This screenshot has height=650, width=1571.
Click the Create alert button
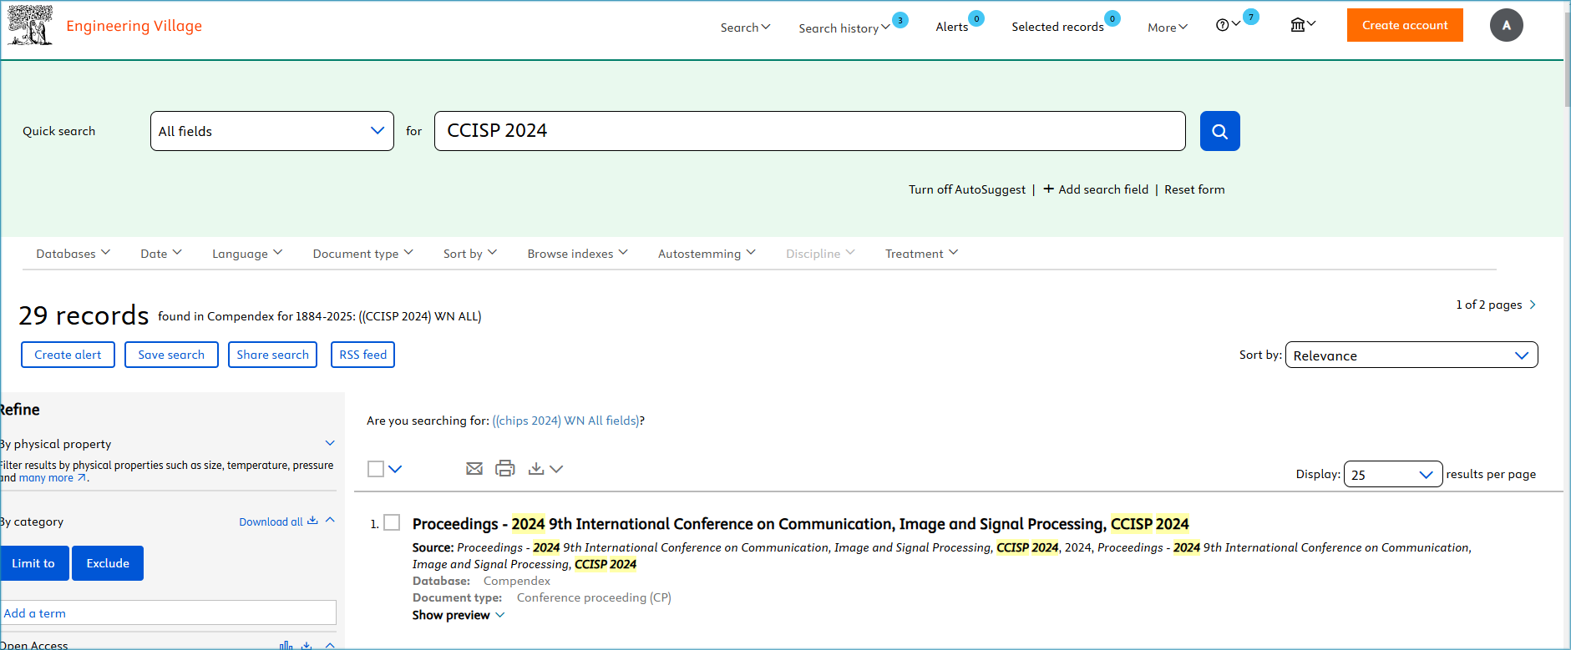[x=68, y=355]
